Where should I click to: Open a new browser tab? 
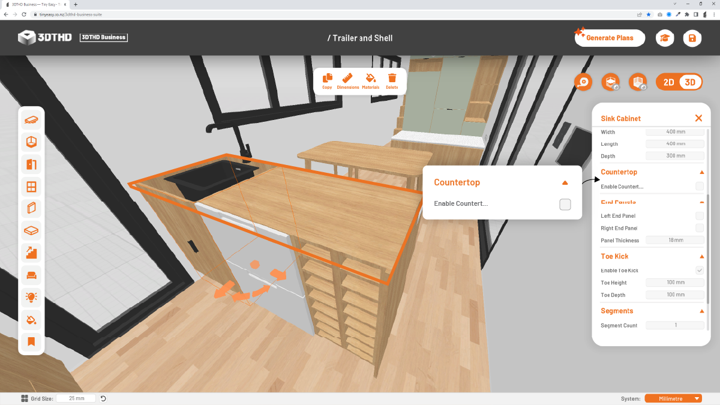click(76, 4)
